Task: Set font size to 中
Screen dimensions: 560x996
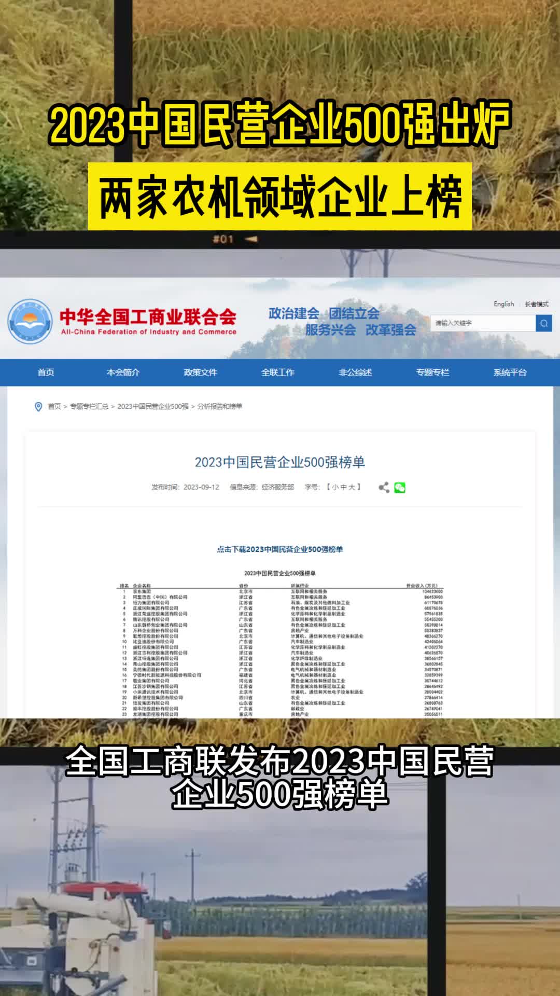Action: coord(343,487)
